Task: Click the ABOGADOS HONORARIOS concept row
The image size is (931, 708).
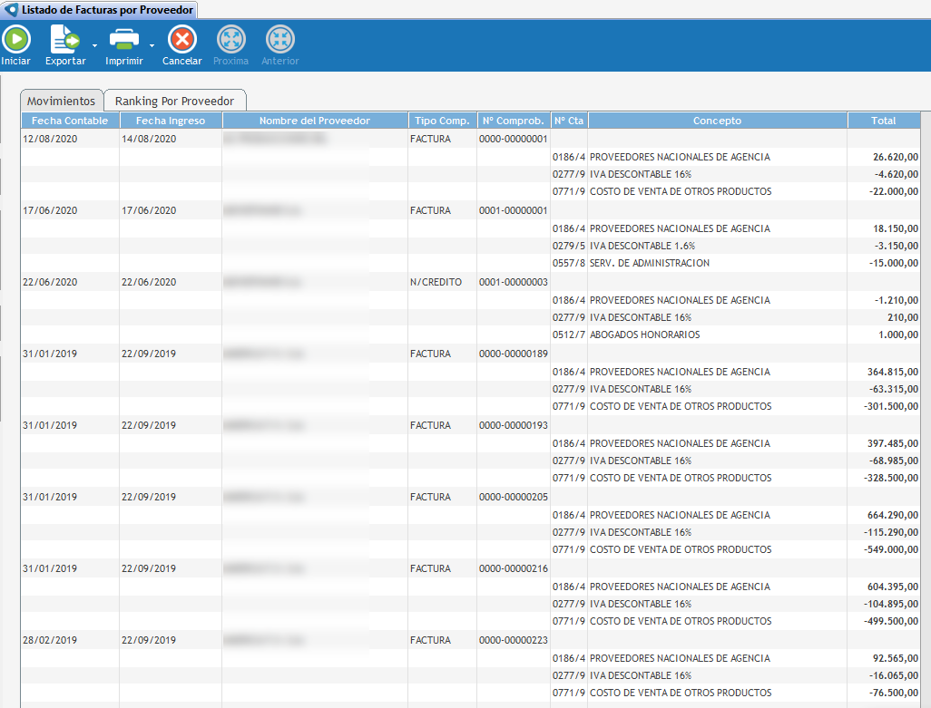Action: [x=644, y=335]
